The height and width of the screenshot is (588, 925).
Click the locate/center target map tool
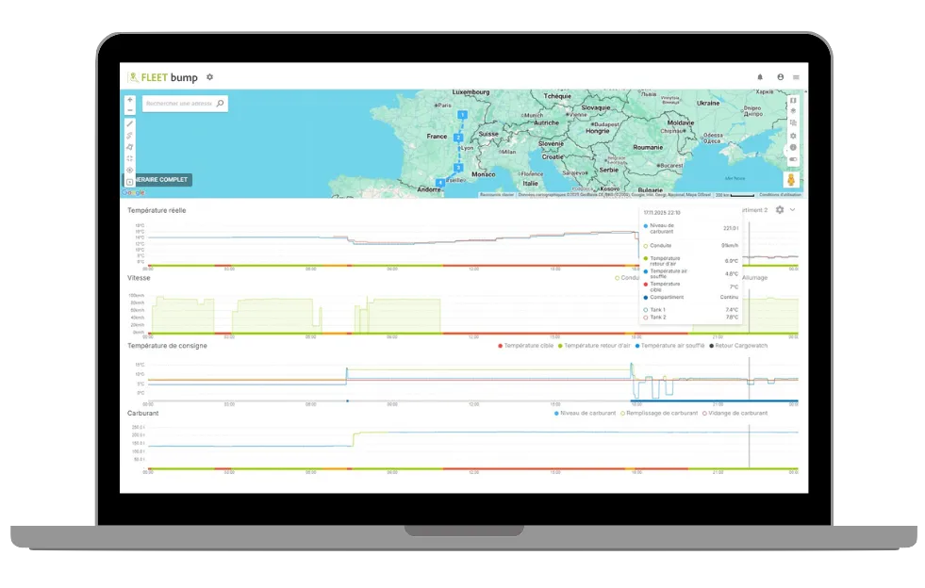coord(130,171)
